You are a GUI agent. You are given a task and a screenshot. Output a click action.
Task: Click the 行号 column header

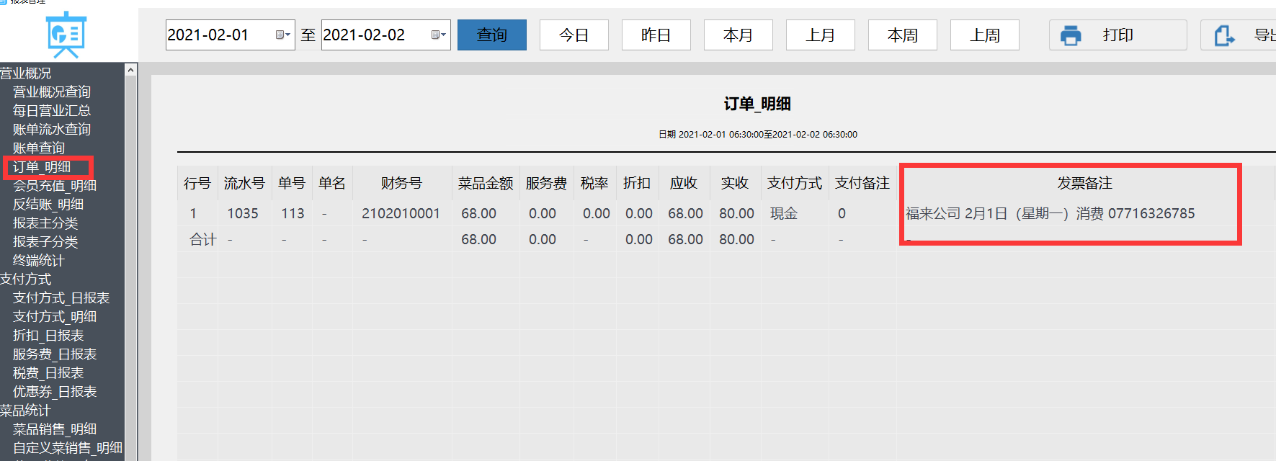coord(197,183)
